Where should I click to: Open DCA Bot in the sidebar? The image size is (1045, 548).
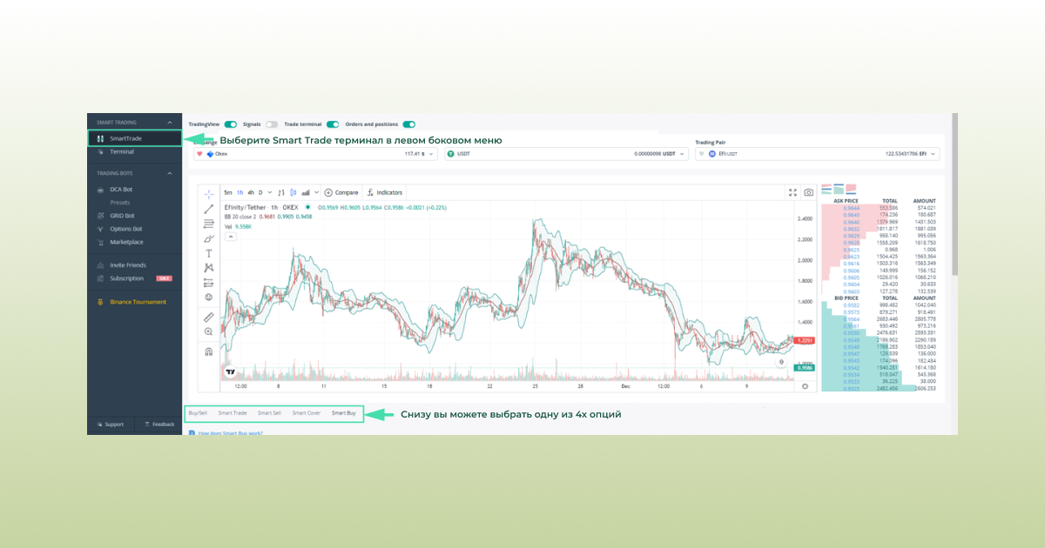(x=121, y=189)
